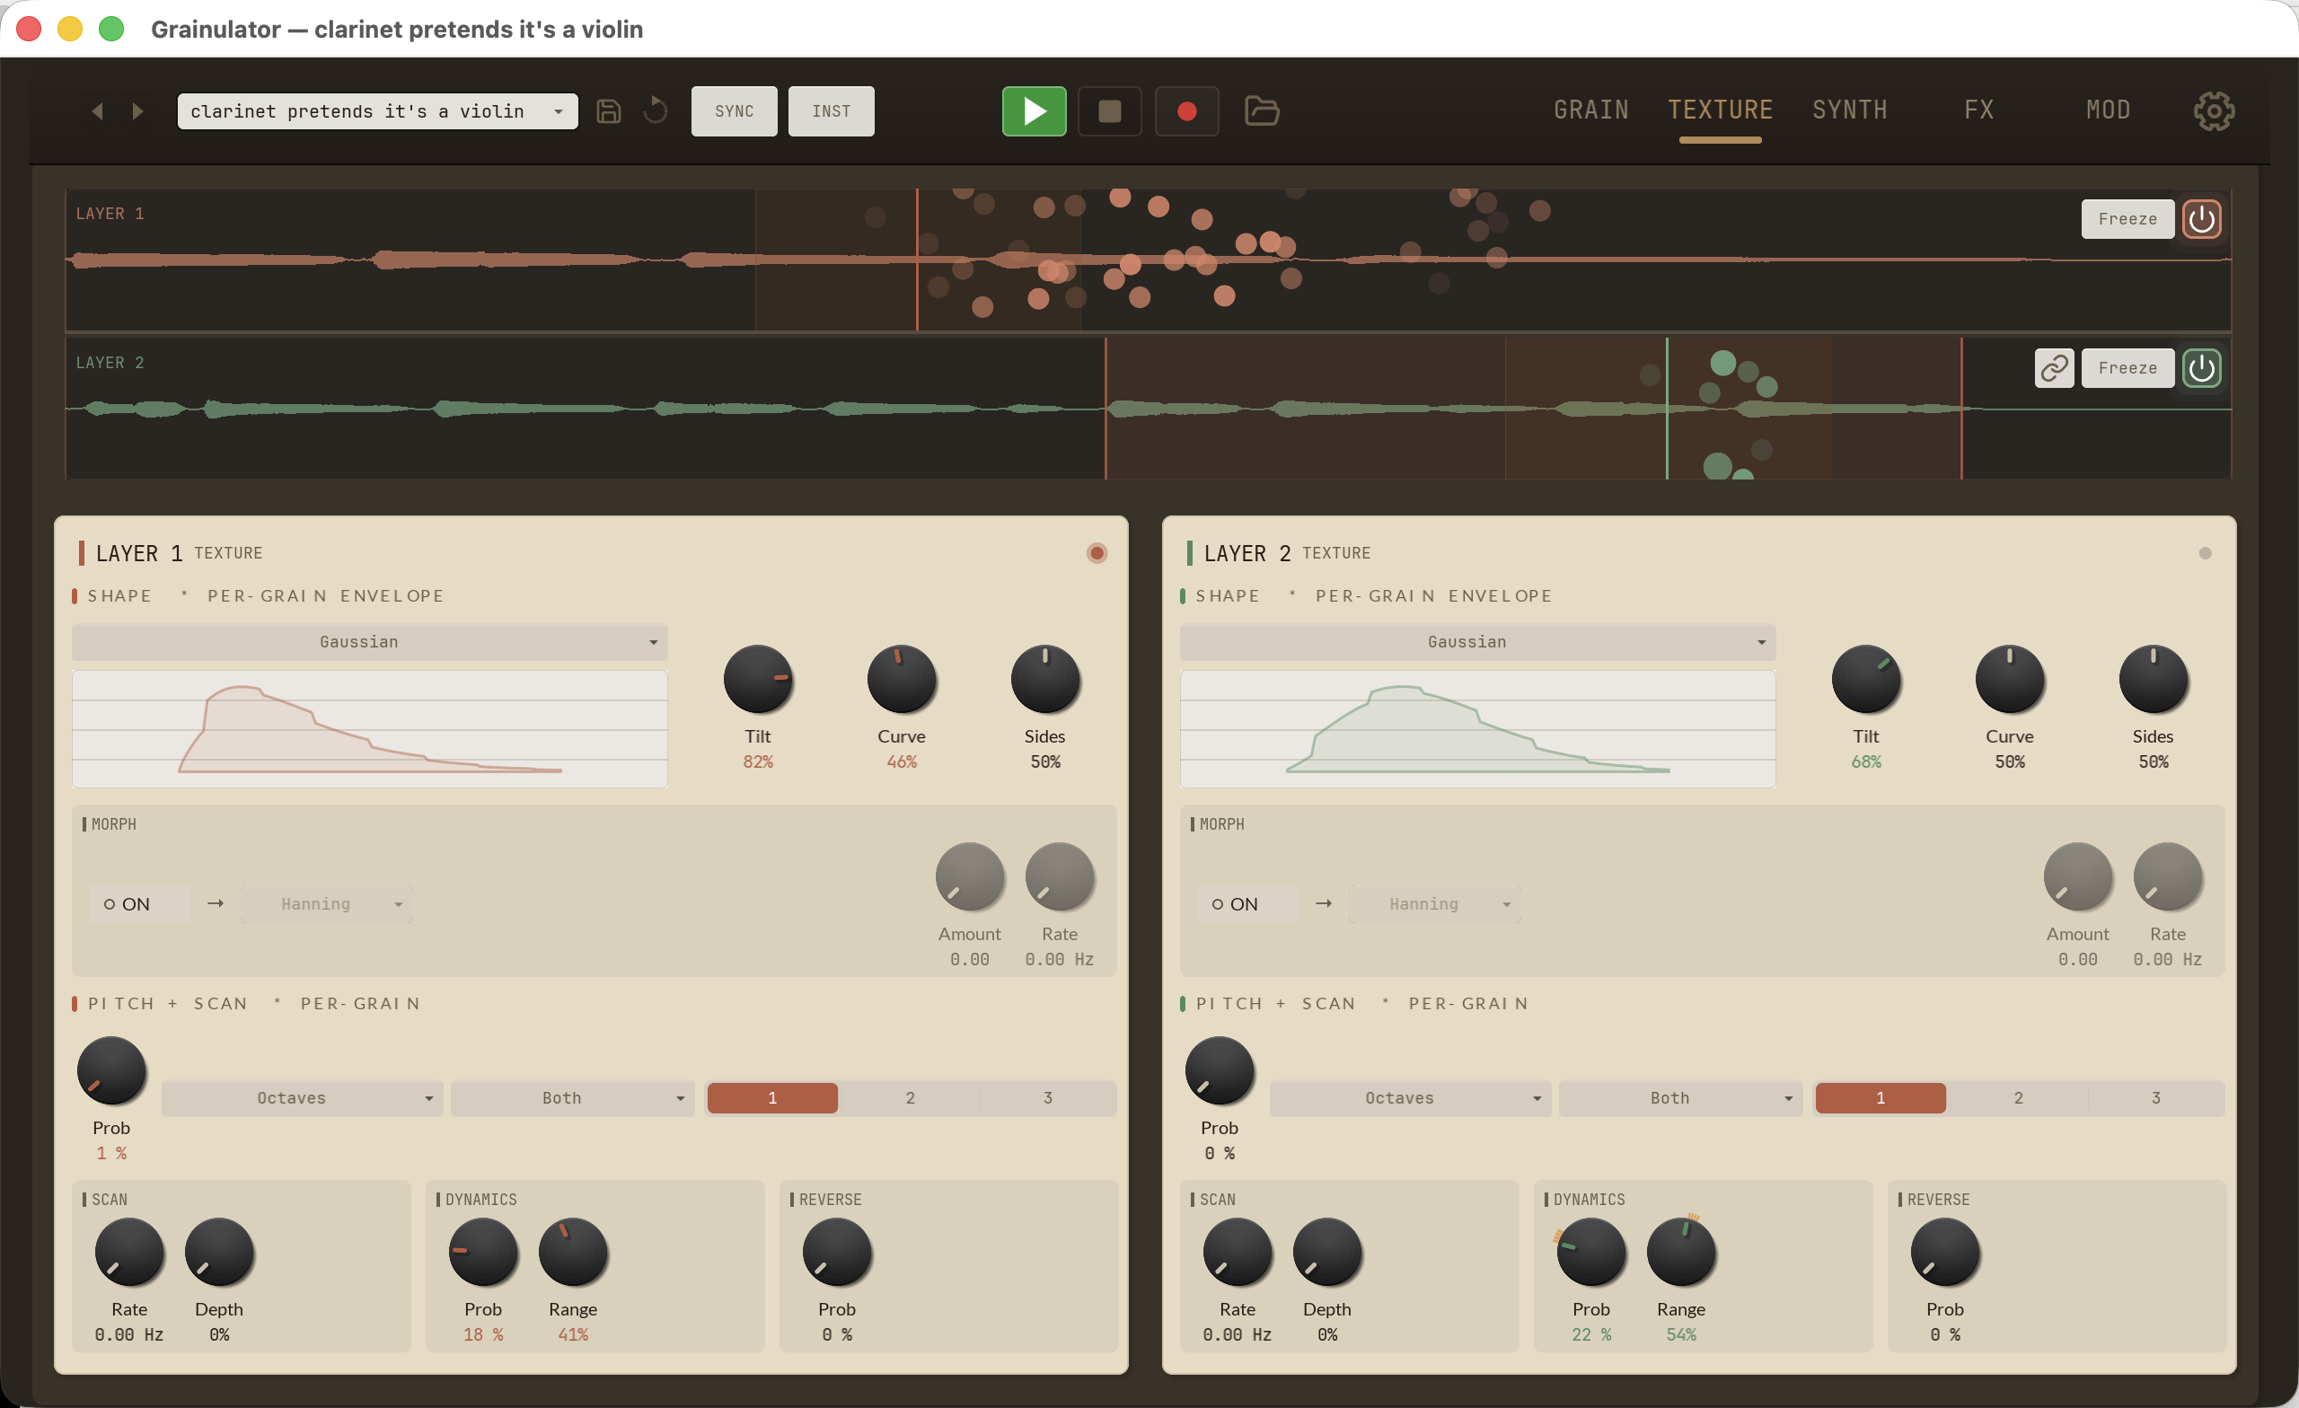Screen dimensions: 2299x1408
Task: Open the MOD tab
Action: tap(2108, 110)
